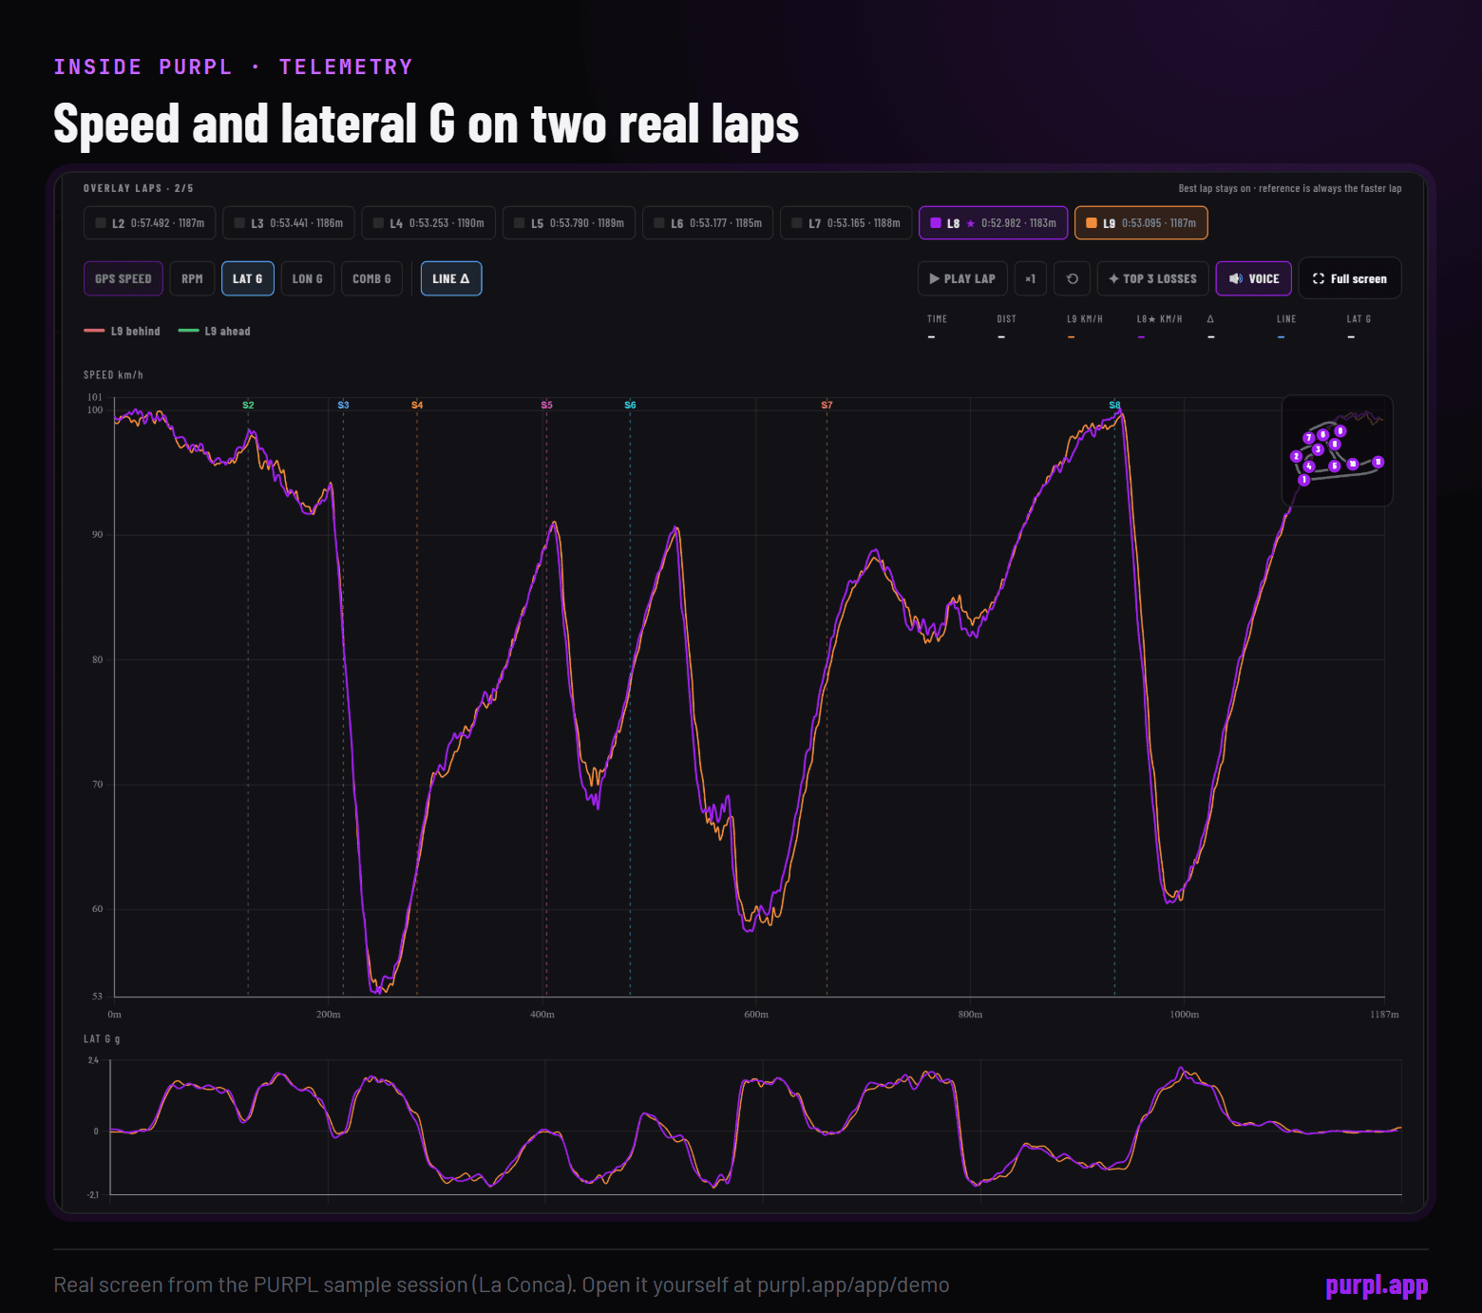Enable lap L2 0:57.492 overlay
Viewport: 1482px width, 1313px height.
[x=150, y=223]
